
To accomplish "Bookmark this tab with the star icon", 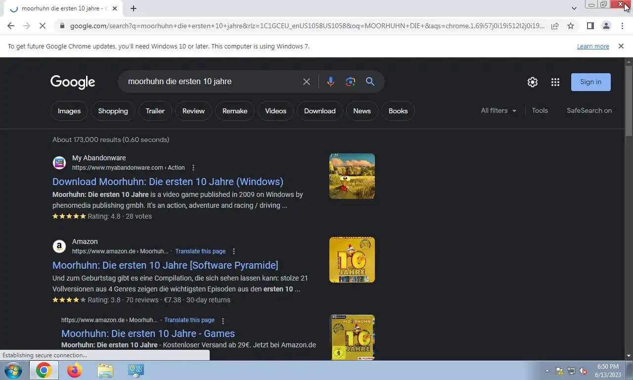I will (x=571, y=26).
